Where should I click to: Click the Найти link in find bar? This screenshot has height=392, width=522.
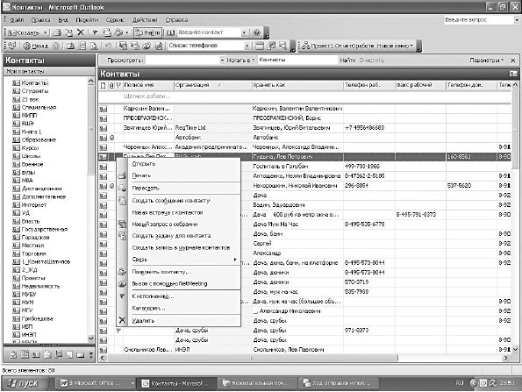pyautogui.click(x=347, y=61)
